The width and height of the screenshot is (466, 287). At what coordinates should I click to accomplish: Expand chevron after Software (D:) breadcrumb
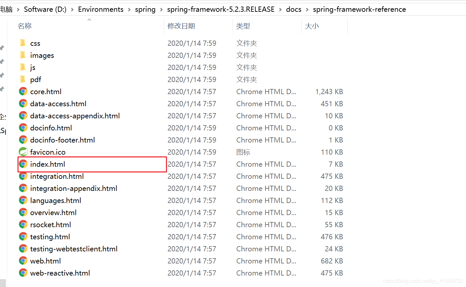72,9
